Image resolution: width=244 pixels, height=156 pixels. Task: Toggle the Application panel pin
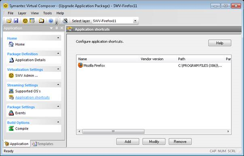click(x=57, y=28)
